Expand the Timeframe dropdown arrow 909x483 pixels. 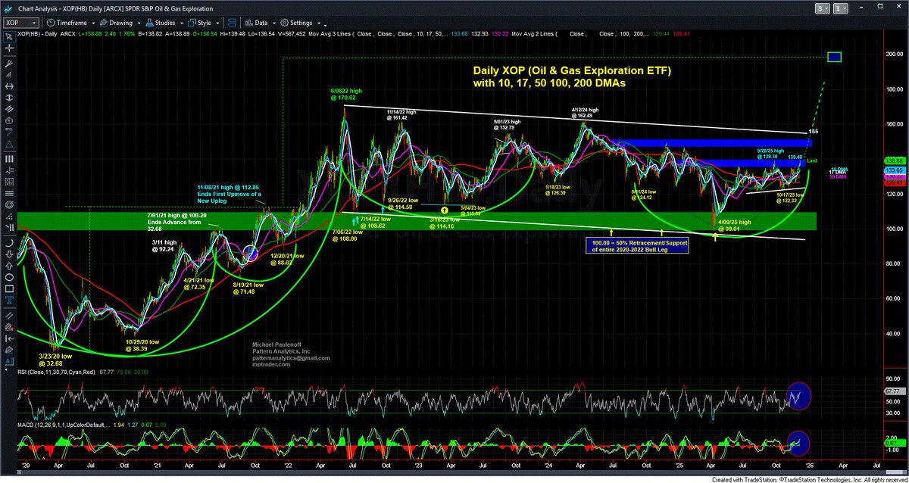click(92, 22)
